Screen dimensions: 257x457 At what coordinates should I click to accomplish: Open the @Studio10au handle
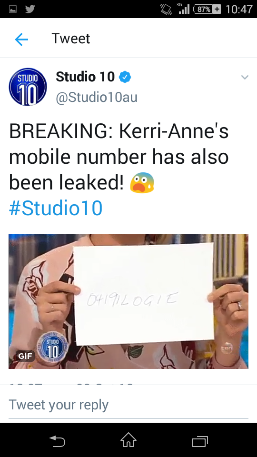click(x=97, y=97)
